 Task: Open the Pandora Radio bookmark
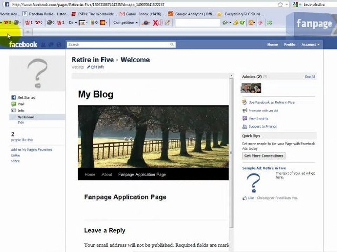(x=46, y=14)
